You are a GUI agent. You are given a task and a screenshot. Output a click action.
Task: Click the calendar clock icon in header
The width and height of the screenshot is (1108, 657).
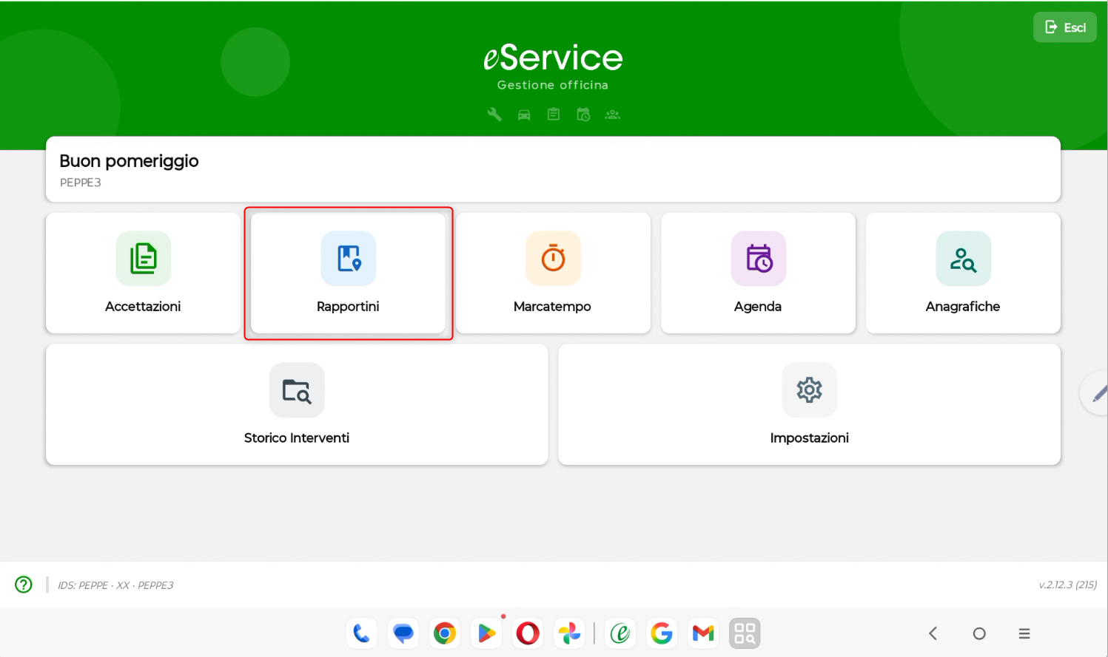[583, 115]
